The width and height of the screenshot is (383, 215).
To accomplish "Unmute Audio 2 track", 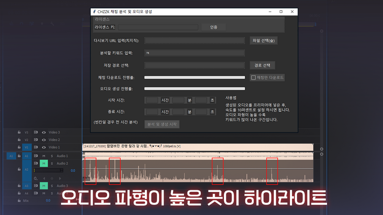I will (x=44, y=163).
